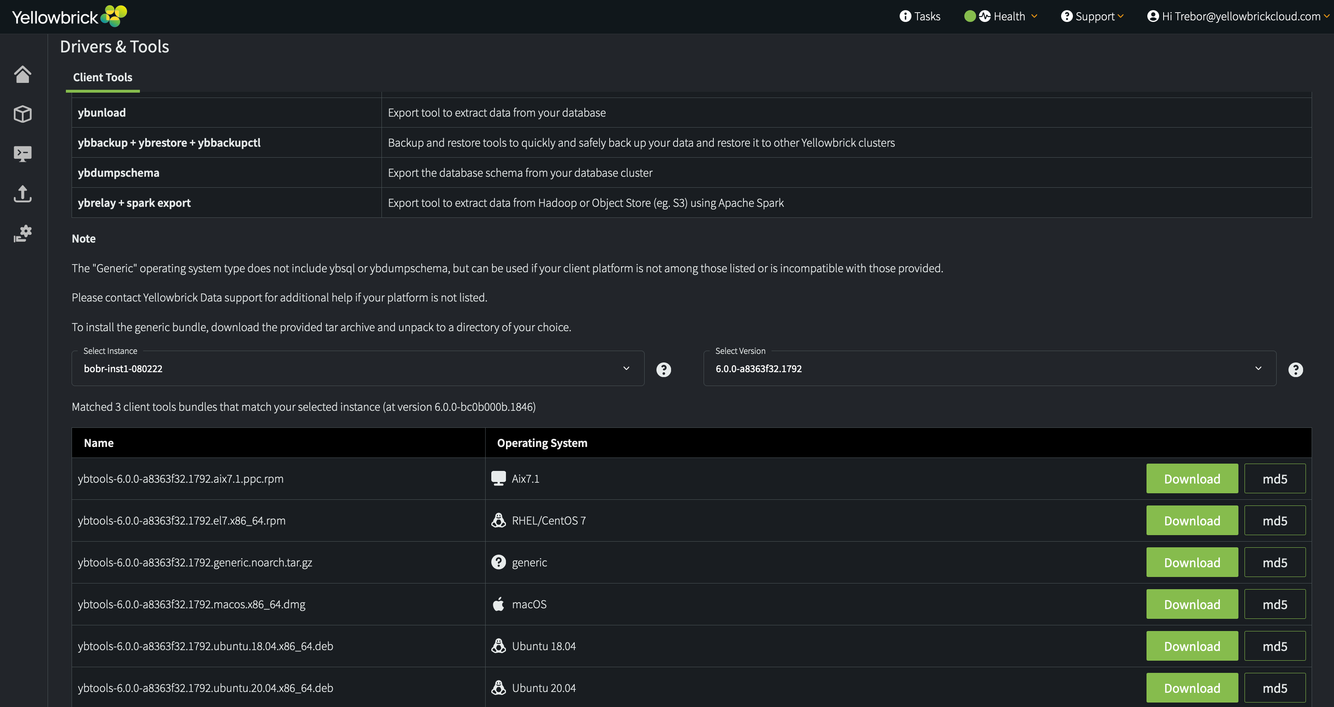Download the ubuntu.20.04 deb bundle
The height and width of the screenshot is (707, 1334).
pyautogui.click(x=1192, y=688)
